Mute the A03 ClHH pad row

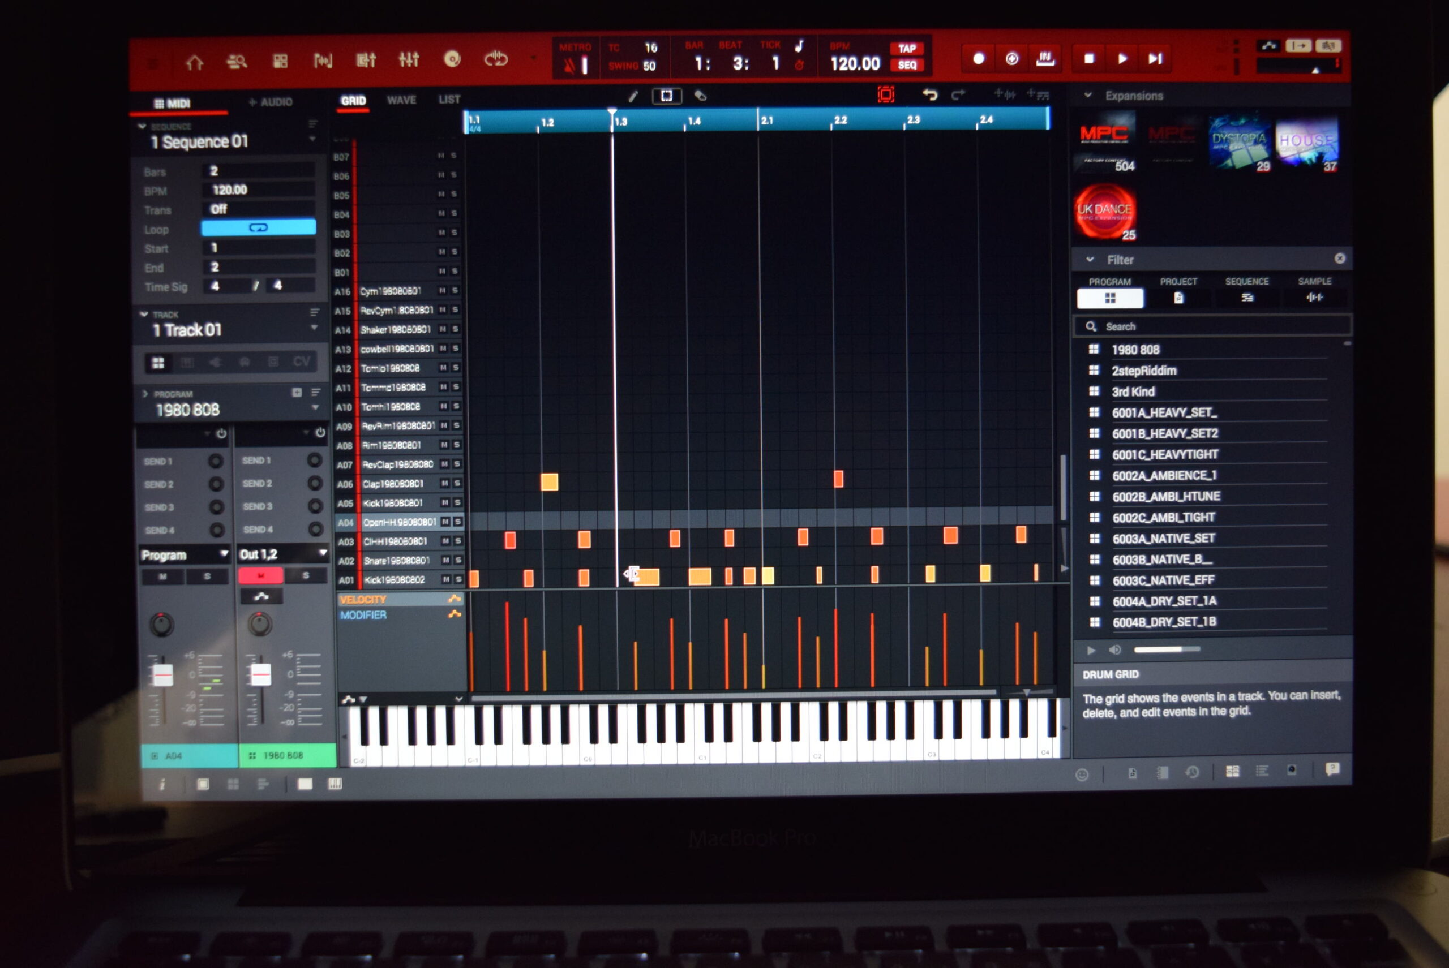click(445, 541)
